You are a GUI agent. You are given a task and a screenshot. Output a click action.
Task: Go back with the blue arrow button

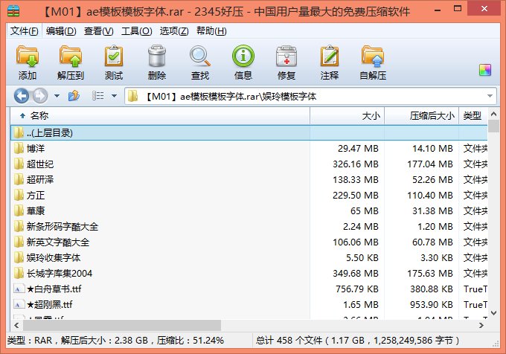[22, 96]
